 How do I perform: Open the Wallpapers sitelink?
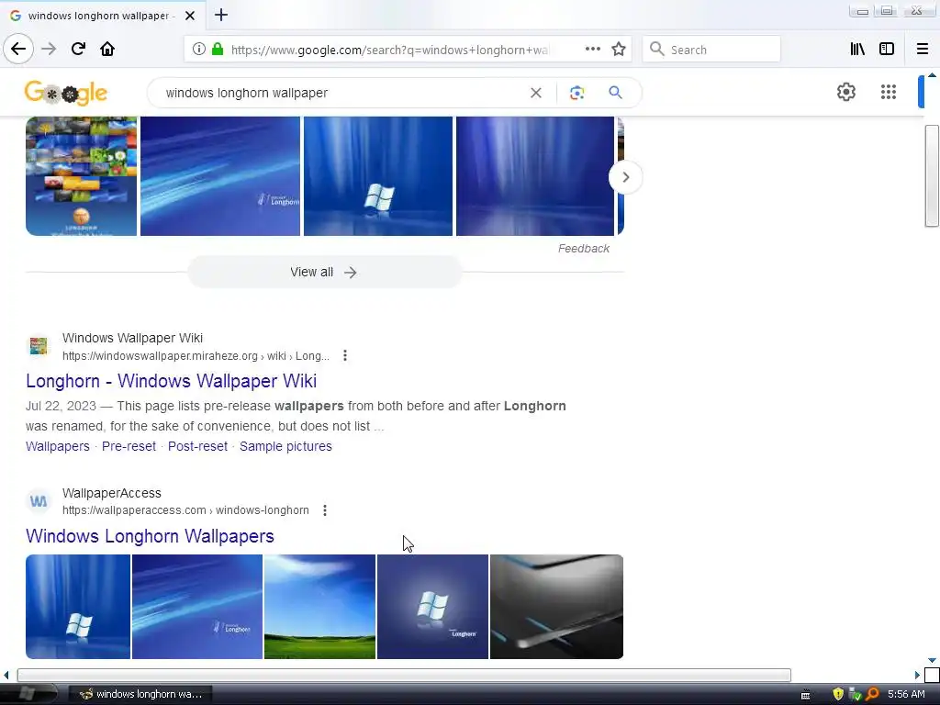(58, 447)
